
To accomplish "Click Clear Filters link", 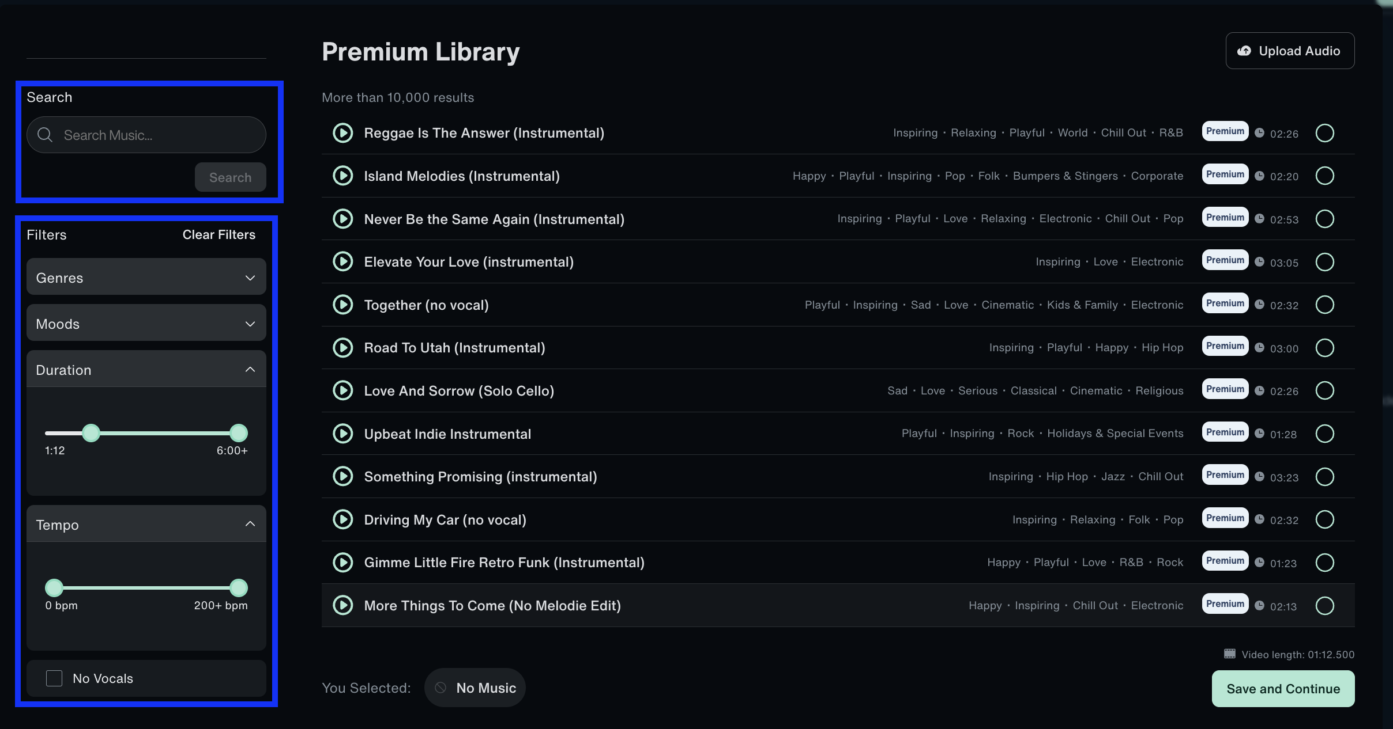I will point(219,234).
